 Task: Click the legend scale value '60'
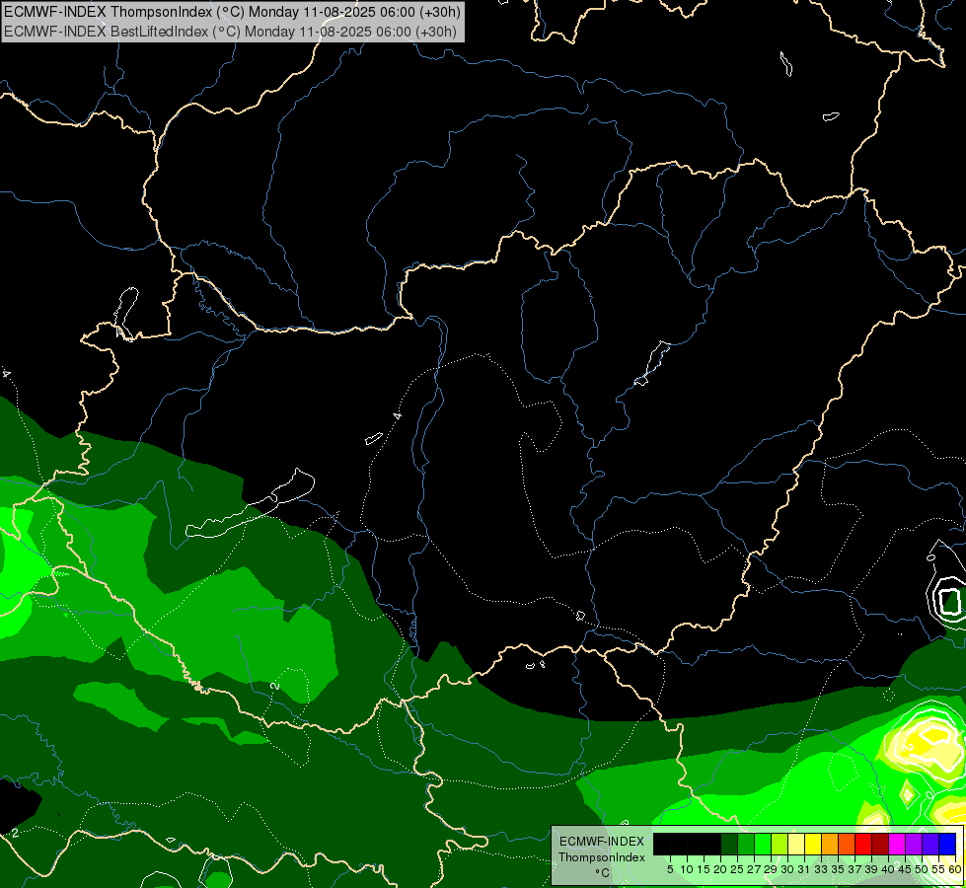(x=955, y=869)
